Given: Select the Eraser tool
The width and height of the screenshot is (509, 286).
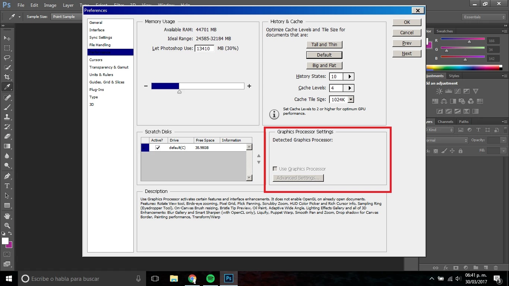Looking at the screenshot, I should [x=7, y=136].
